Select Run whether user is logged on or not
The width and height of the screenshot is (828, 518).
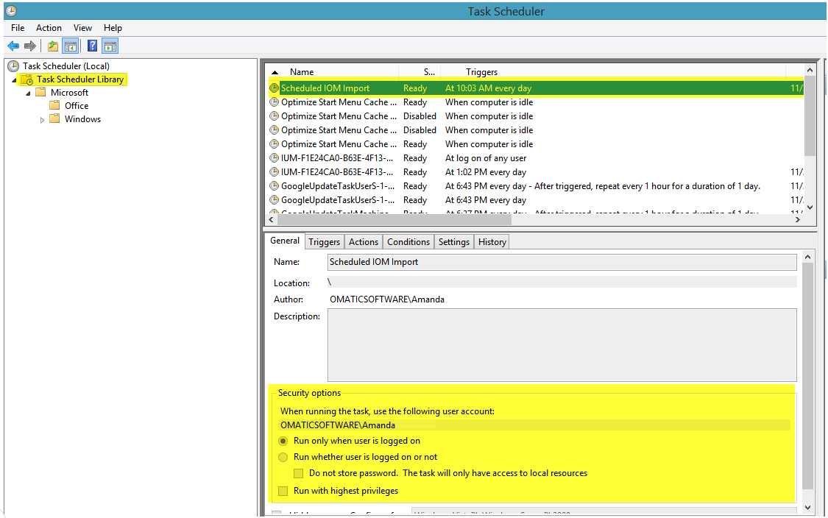[x=283, y=457]
